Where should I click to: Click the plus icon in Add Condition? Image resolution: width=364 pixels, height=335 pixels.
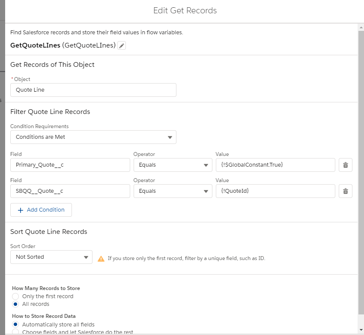coord(20,210)
